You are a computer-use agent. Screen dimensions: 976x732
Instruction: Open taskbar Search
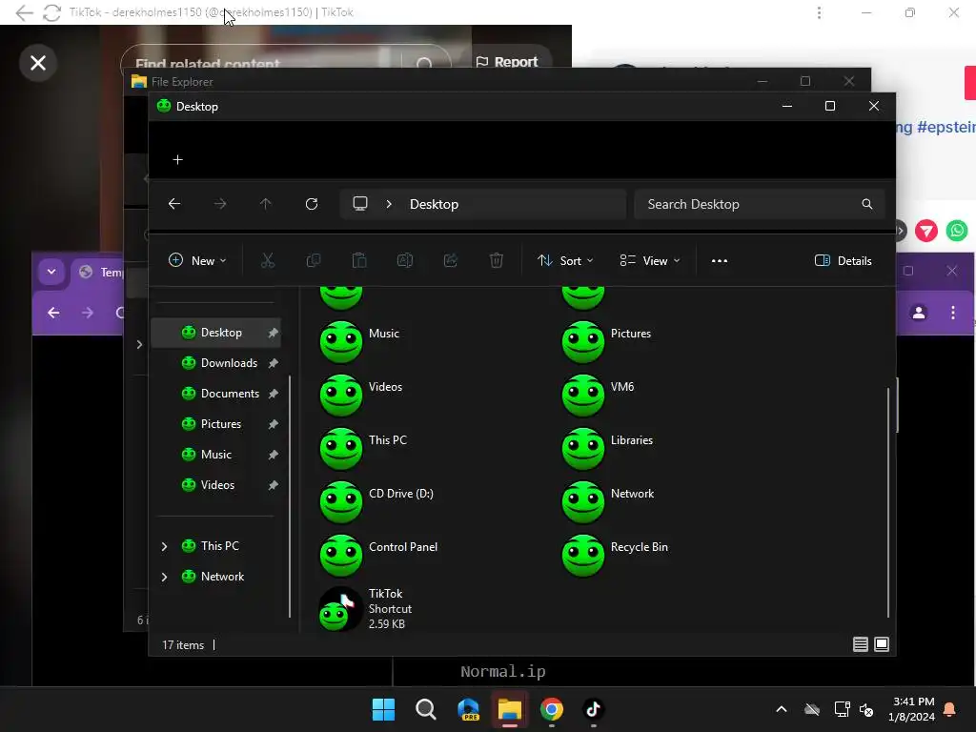click(426, 709)
